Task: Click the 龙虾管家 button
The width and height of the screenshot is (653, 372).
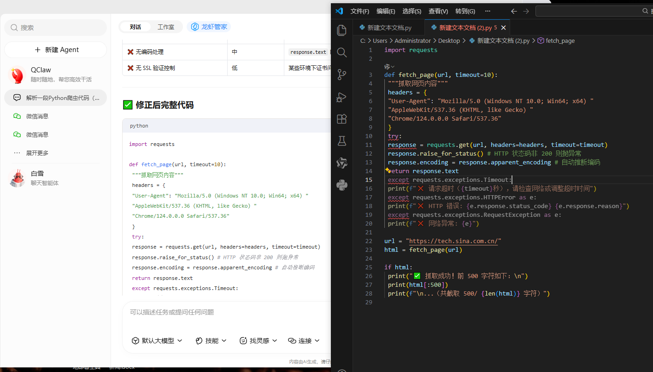Action: click(209, 27)
